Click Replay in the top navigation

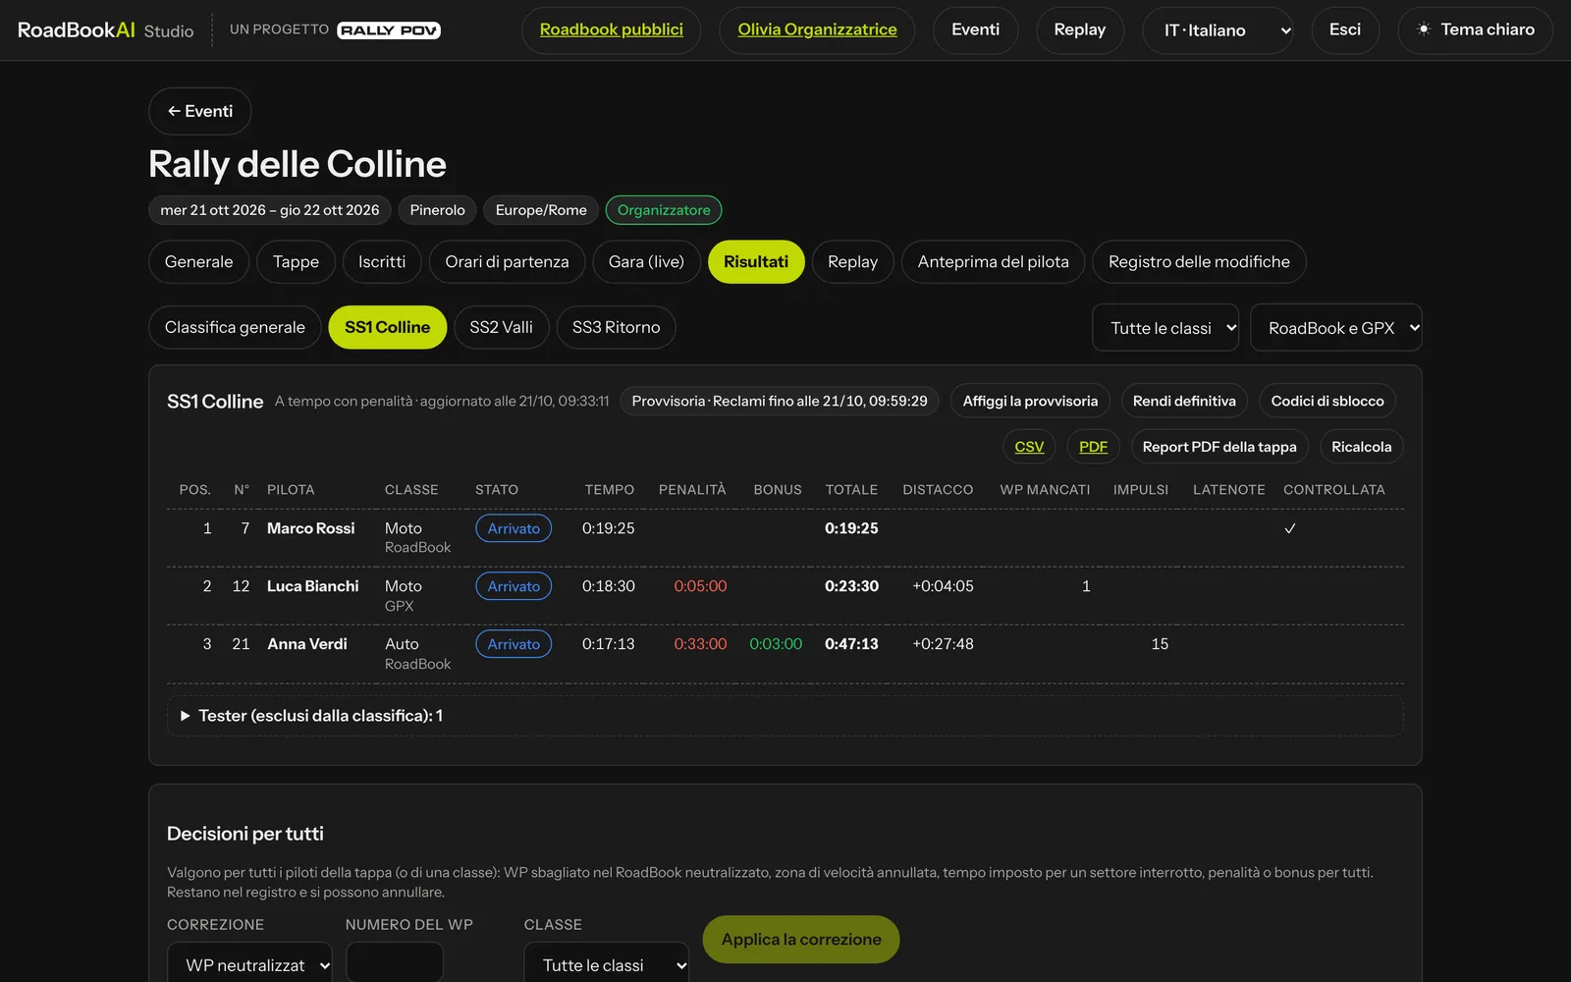tap(1079, 30)
